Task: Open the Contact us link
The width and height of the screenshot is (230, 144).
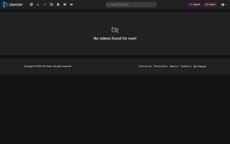Action: [x=186, y=66]
